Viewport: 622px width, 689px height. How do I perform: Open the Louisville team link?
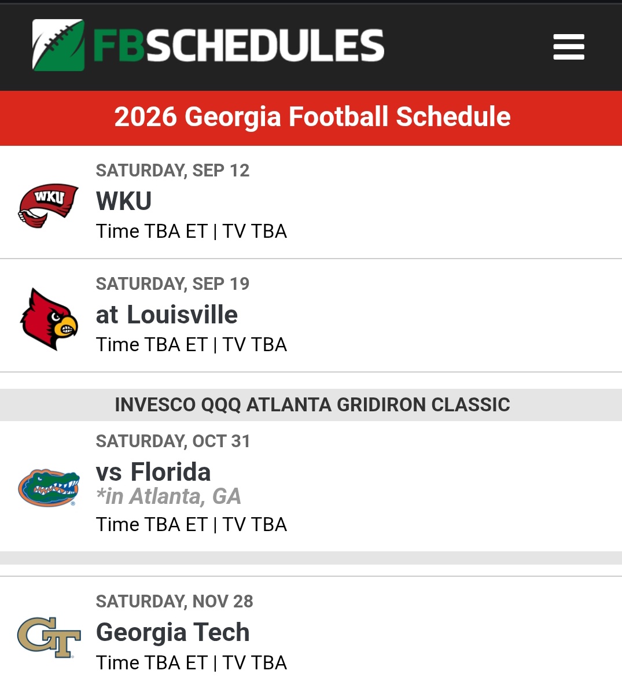coord(182,315)
